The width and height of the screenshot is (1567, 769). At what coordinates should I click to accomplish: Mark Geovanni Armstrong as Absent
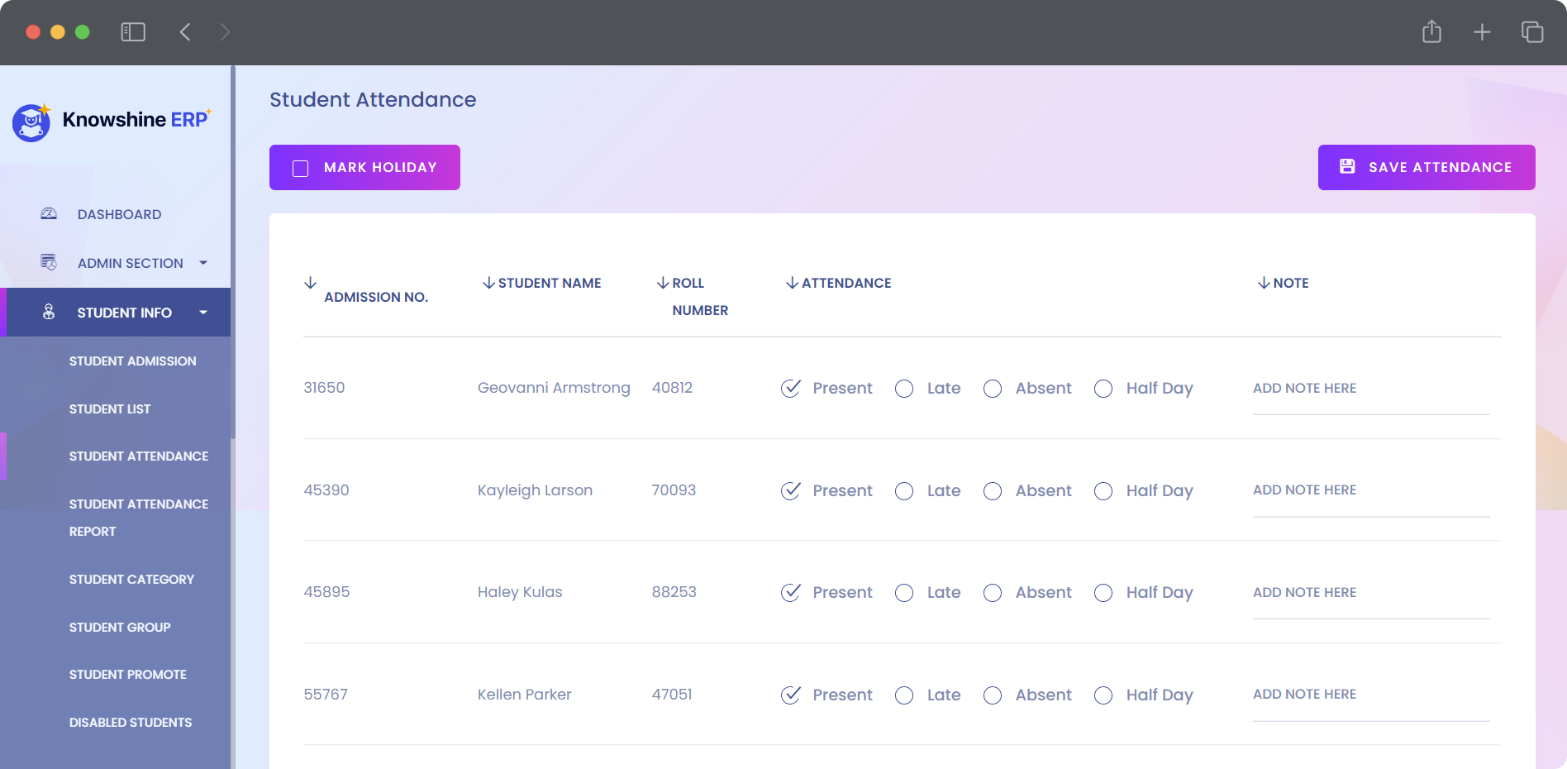click(993, 389)
